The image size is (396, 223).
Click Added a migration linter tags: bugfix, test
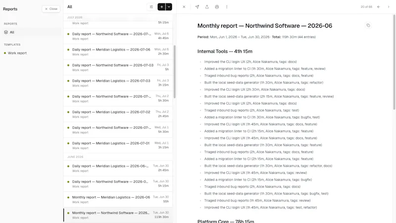pos(262,117)
